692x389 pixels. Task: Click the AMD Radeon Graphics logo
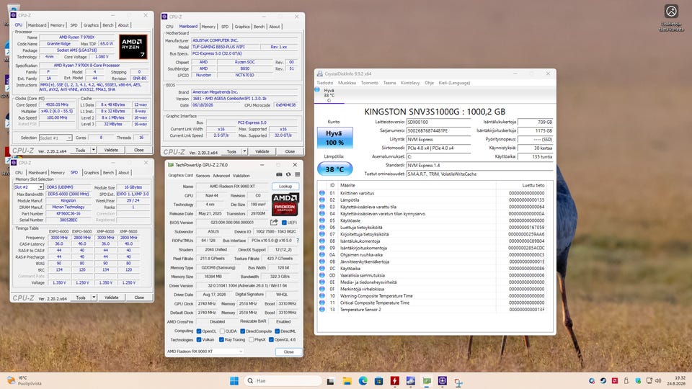tap(285, 204)
